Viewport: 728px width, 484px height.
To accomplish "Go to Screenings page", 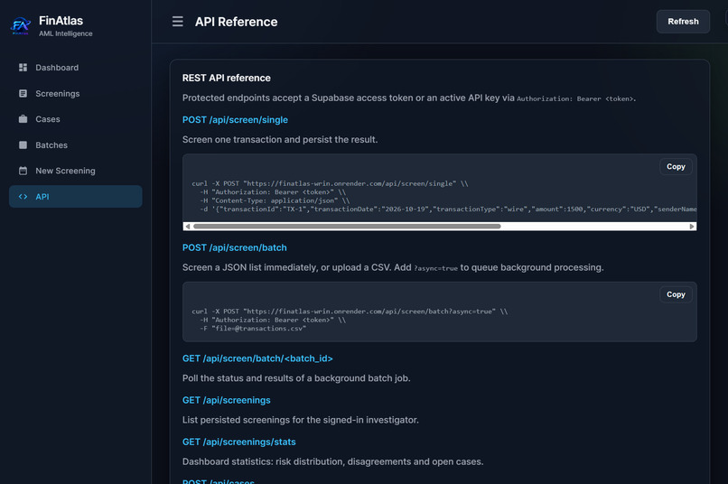I will pos(76,93).
